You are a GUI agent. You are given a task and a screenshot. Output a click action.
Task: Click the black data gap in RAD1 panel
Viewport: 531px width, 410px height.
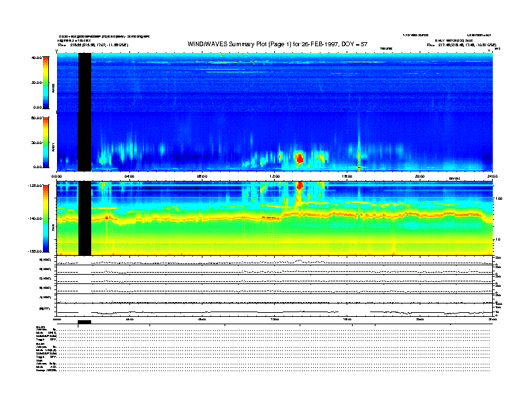coord(84,141)
